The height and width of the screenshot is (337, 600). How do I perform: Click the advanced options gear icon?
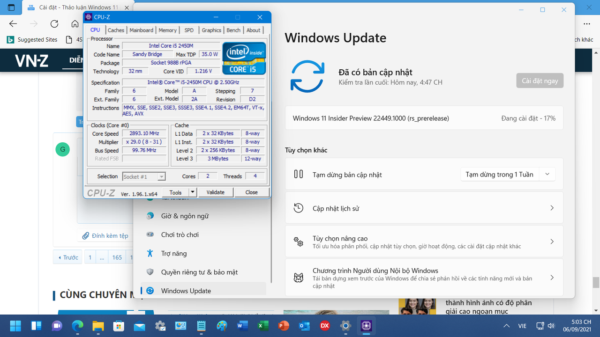pos(299,242)
